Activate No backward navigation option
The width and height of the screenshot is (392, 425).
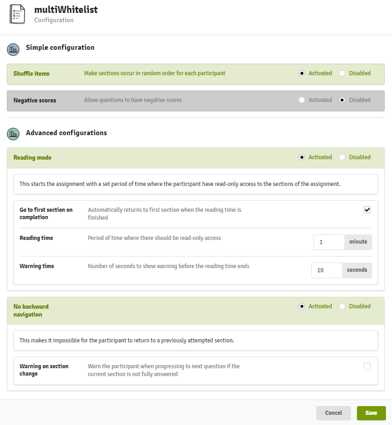[x=302, y=306]
